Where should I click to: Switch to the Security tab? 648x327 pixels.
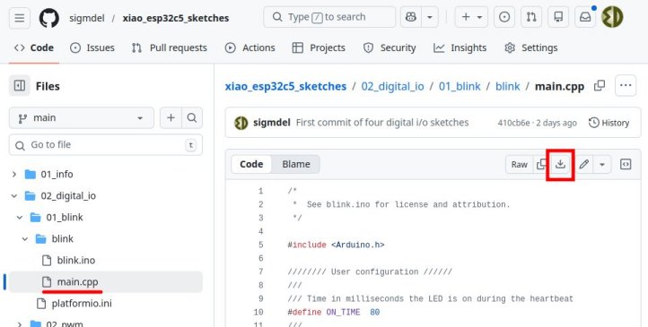[x=390, y=47]
